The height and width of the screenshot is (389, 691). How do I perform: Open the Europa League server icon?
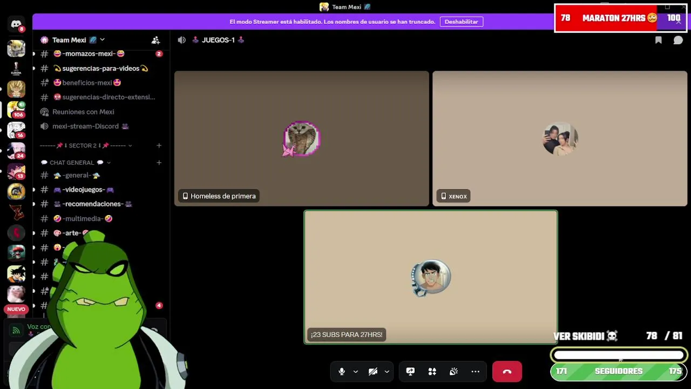16,69
